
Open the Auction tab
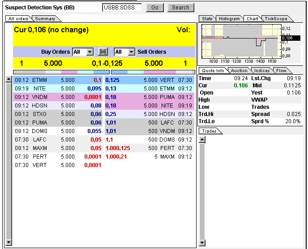click(x=239, y=71)
